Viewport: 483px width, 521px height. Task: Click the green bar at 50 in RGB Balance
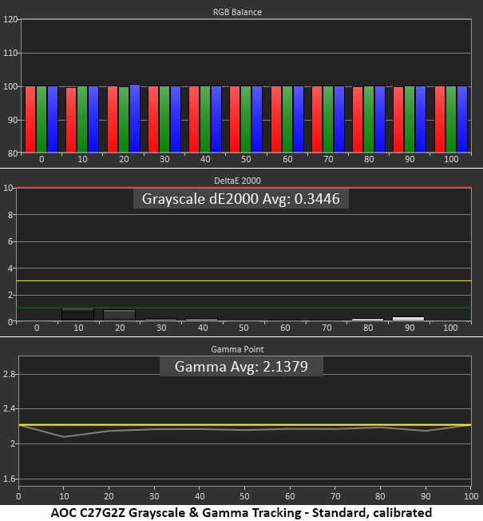point(246,119)
